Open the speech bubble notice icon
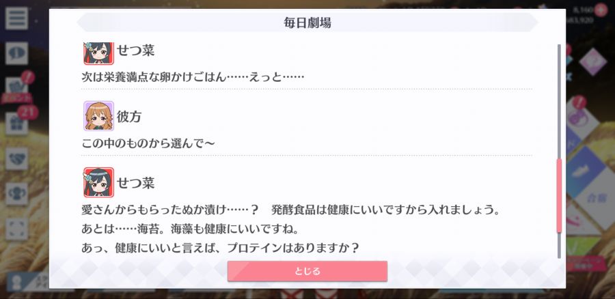 [x=16, y=53]
